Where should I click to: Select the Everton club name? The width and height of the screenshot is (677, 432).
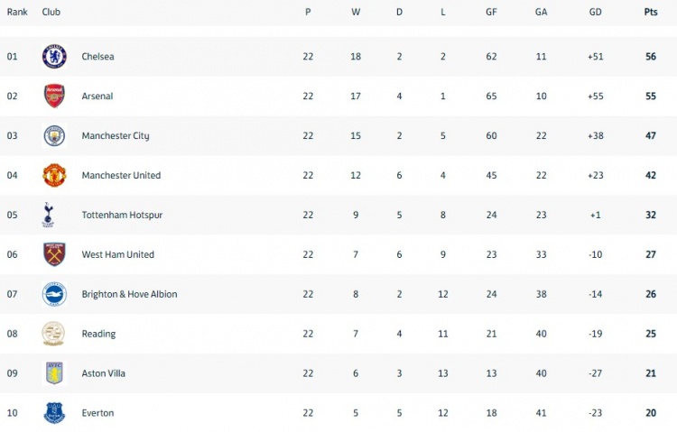pyautogui.click(x=98, y=413)
